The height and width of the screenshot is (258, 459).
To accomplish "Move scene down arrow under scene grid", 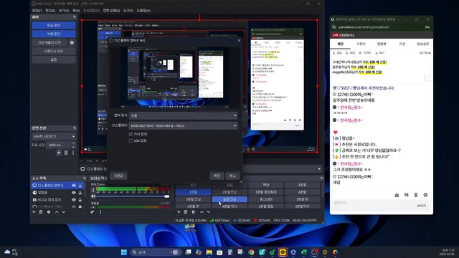I will point(209,212).
